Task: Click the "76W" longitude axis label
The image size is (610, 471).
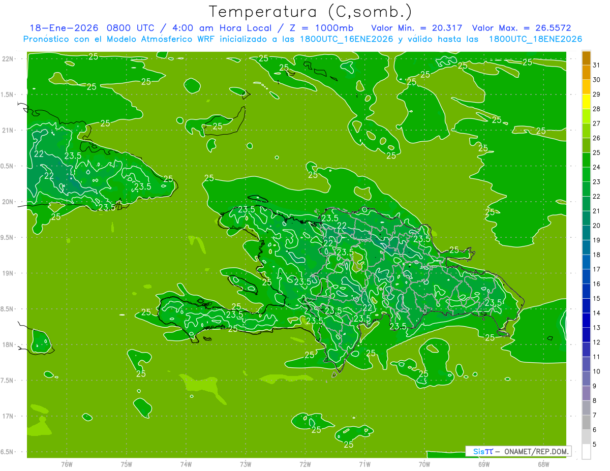Action: pyautogui.click(x=67, y=464)
